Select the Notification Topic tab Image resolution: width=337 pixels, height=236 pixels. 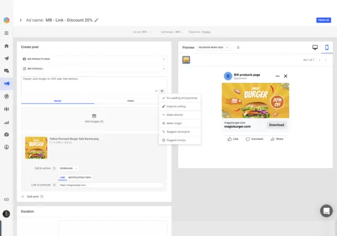[x=80, y=177]
